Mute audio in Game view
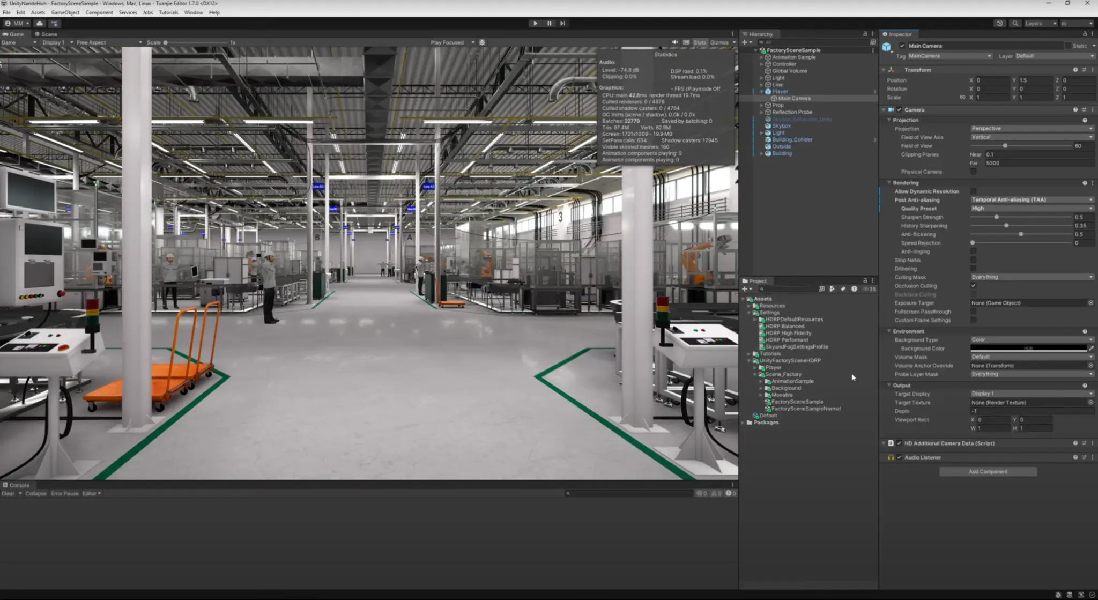The image size is (1098, 600). (x=675, y=42)
